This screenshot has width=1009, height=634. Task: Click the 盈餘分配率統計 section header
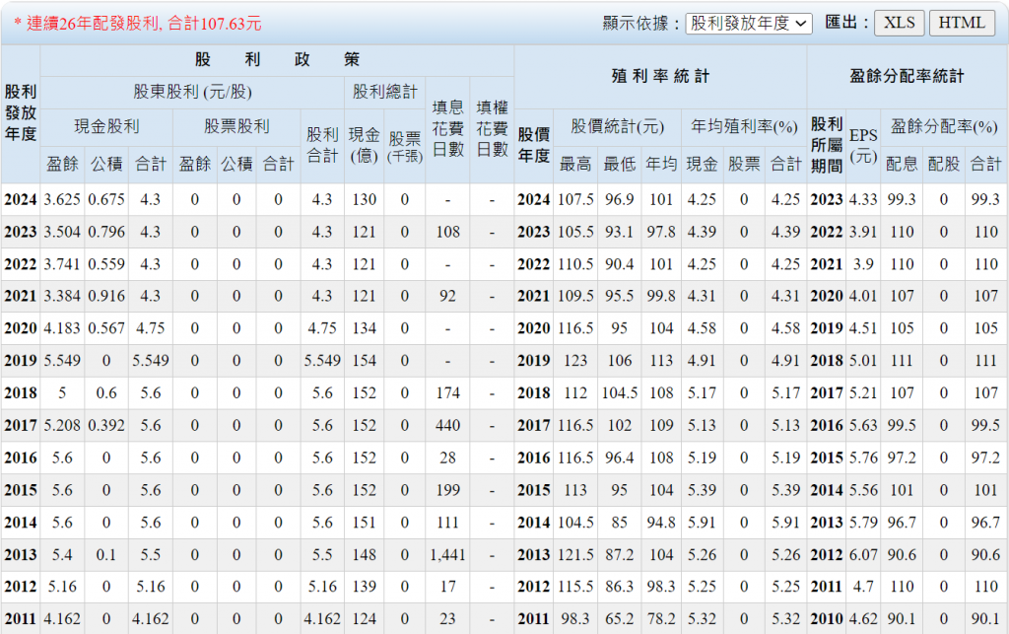pyautogui.click(x=907, y=76)
